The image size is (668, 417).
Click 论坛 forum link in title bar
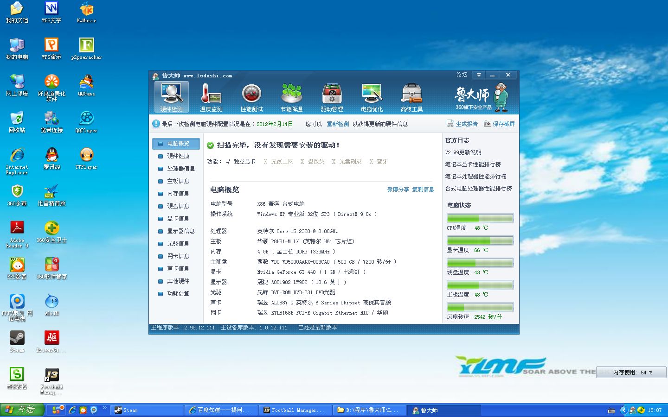(x=462, y=75)
